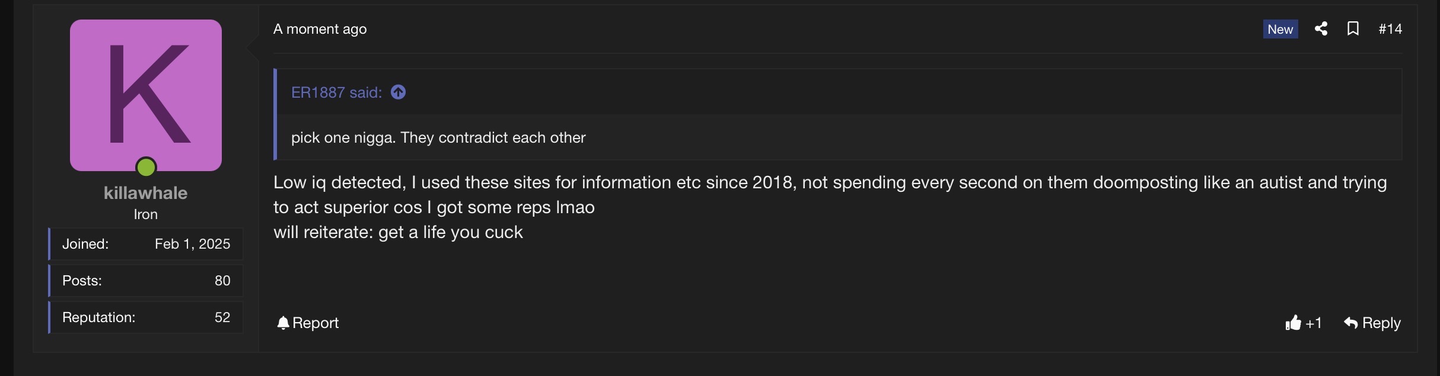
Task: Click the reply arrow icon
Action: [1350, 323]
